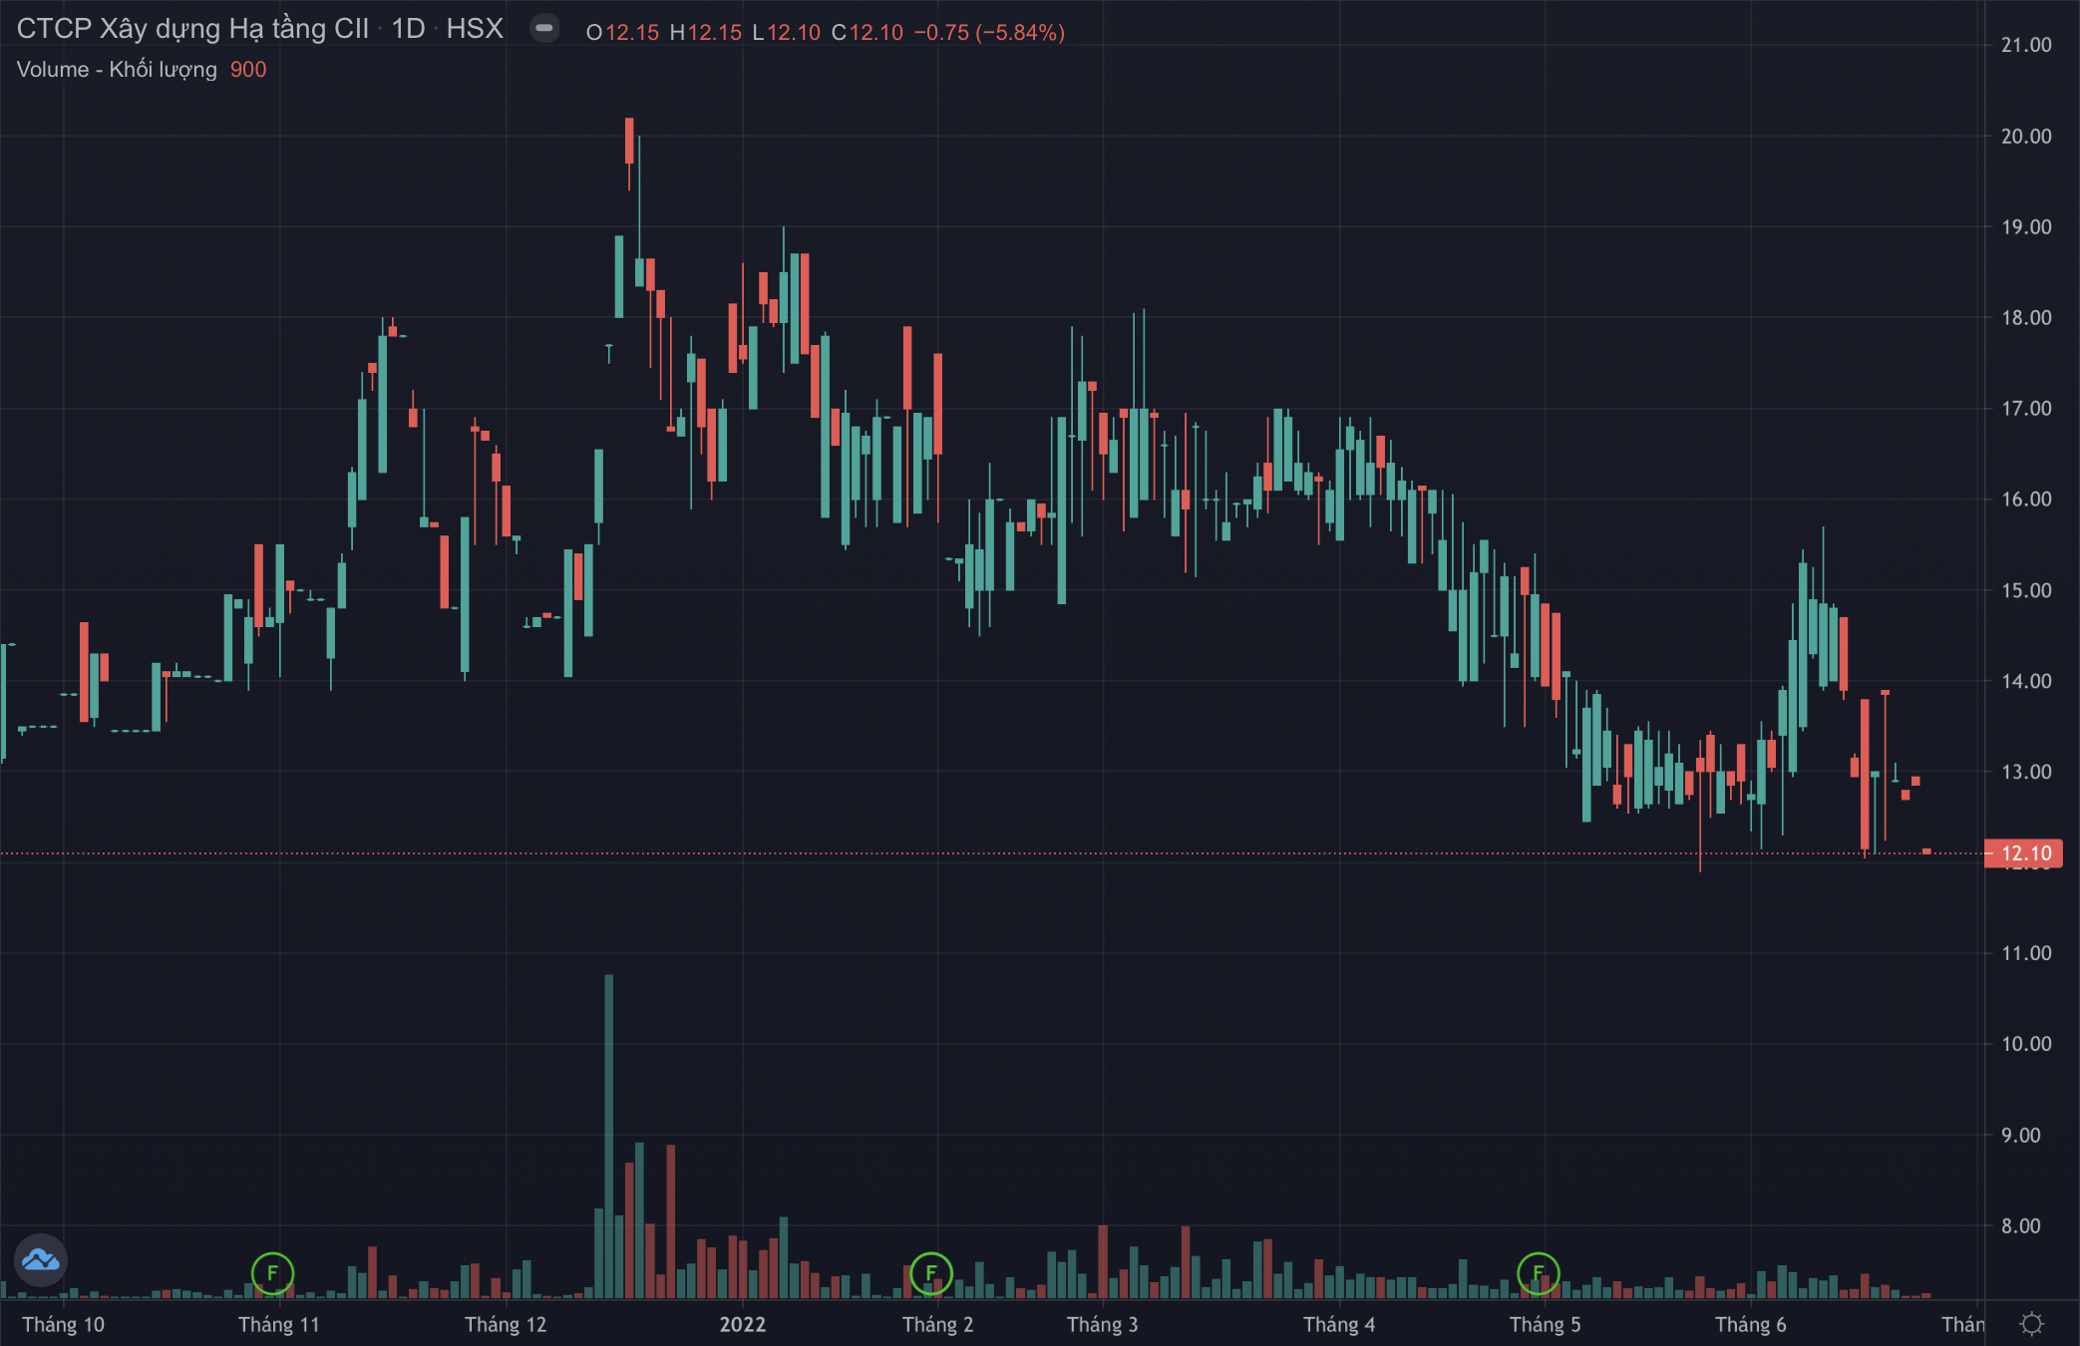Click the open price O12.15 value
Viewport: 2080px width, 1346px height.
pos(622,32)
